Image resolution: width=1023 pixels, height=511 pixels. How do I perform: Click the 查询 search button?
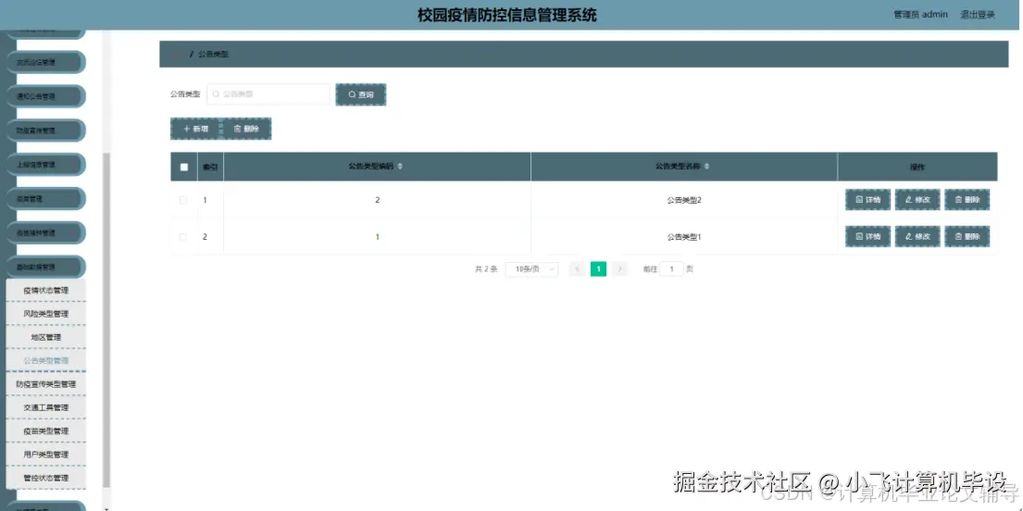point(361,94)
